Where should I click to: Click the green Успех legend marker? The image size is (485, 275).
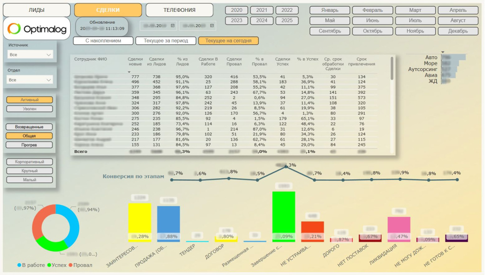pos(48,265)
